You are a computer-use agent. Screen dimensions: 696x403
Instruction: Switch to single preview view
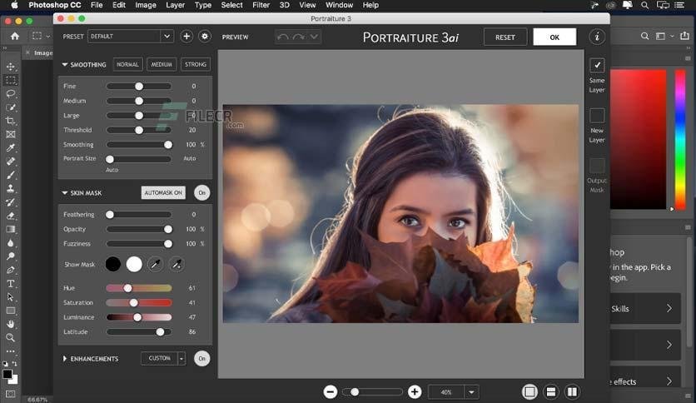pyautogui.click(x=529, y=392)
